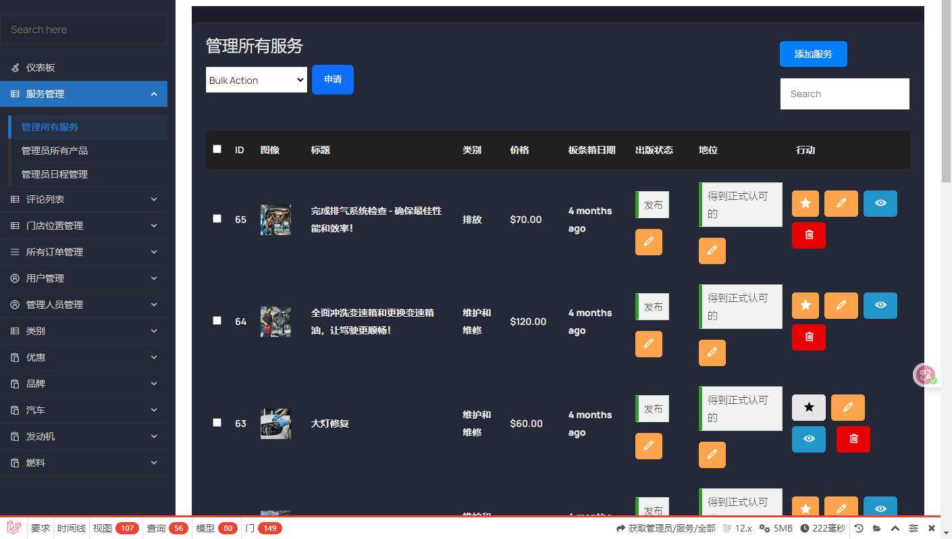
Task: Click the table Search input field
Action: [x=845, y=94]
